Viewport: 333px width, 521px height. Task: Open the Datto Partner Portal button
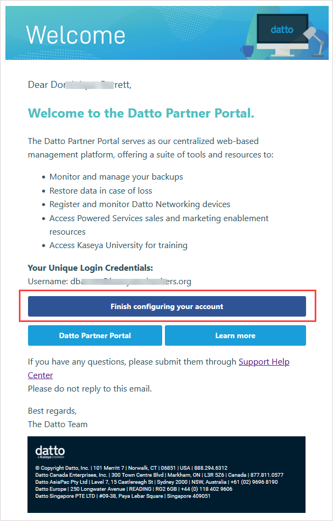[x=95, y=335]
